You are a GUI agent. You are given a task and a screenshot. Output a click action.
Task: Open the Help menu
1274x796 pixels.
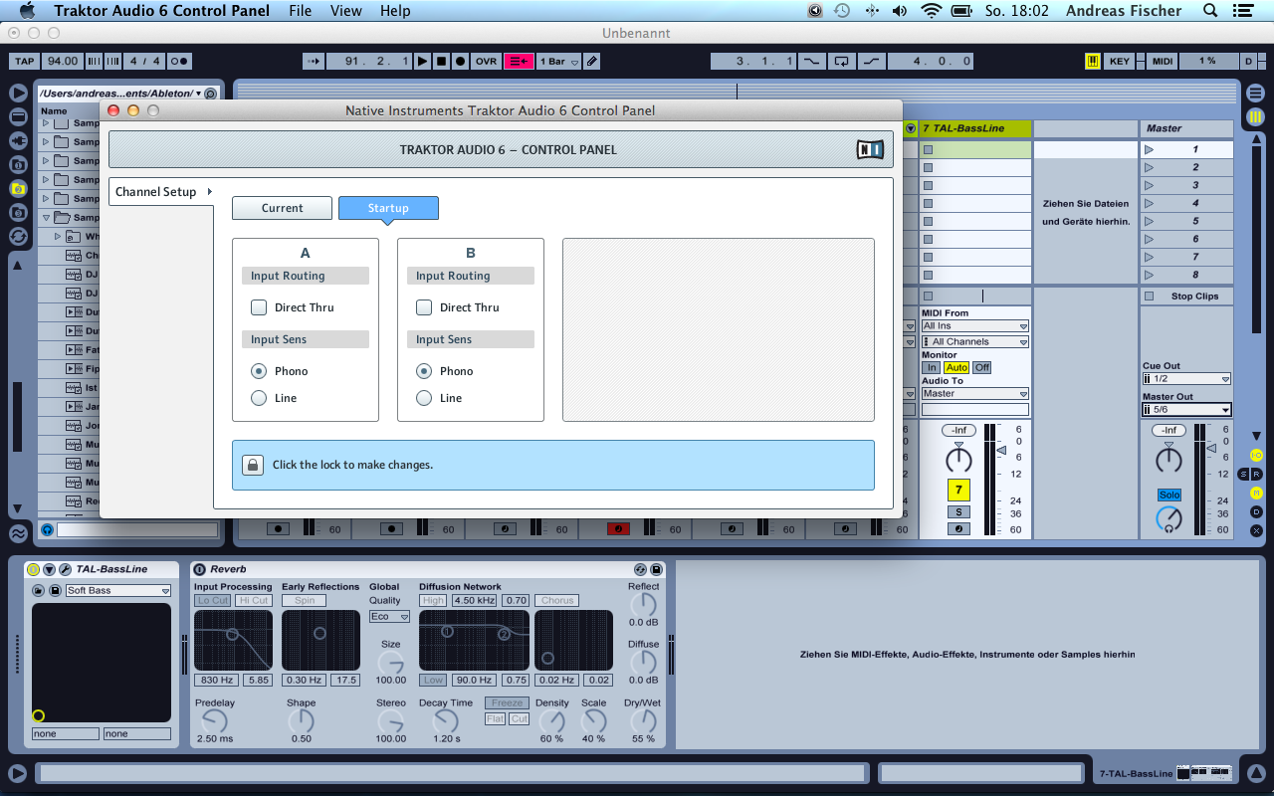coord(395,11)
